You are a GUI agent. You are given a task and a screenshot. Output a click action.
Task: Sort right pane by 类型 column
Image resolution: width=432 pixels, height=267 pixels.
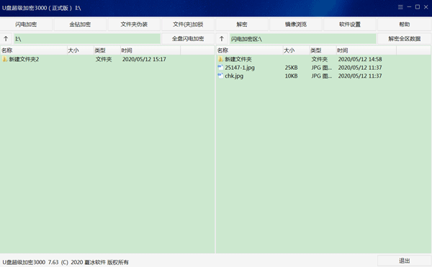click(x=323, y=50)
